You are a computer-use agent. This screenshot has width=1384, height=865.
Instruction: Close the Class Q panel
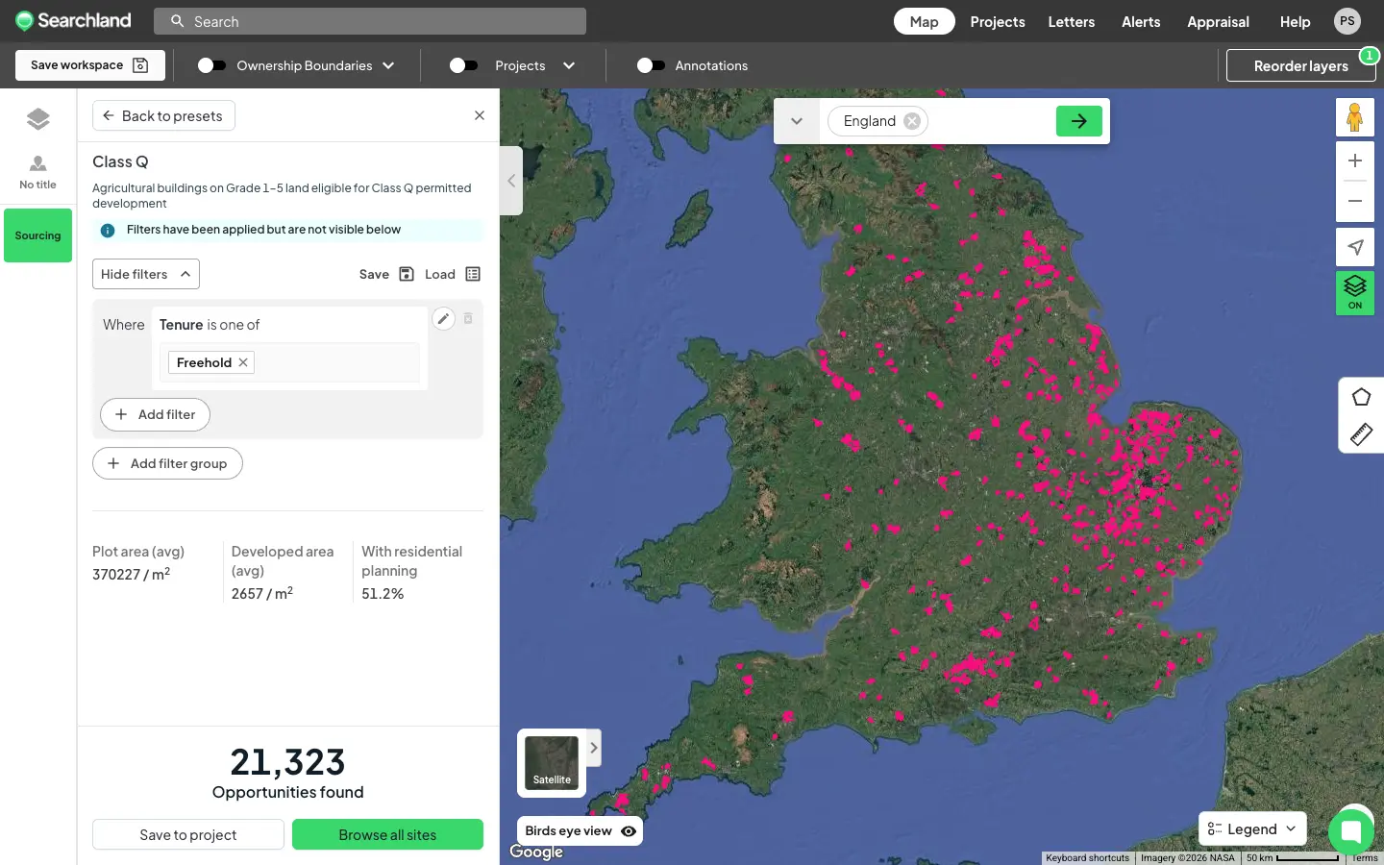tap(480, 115)
